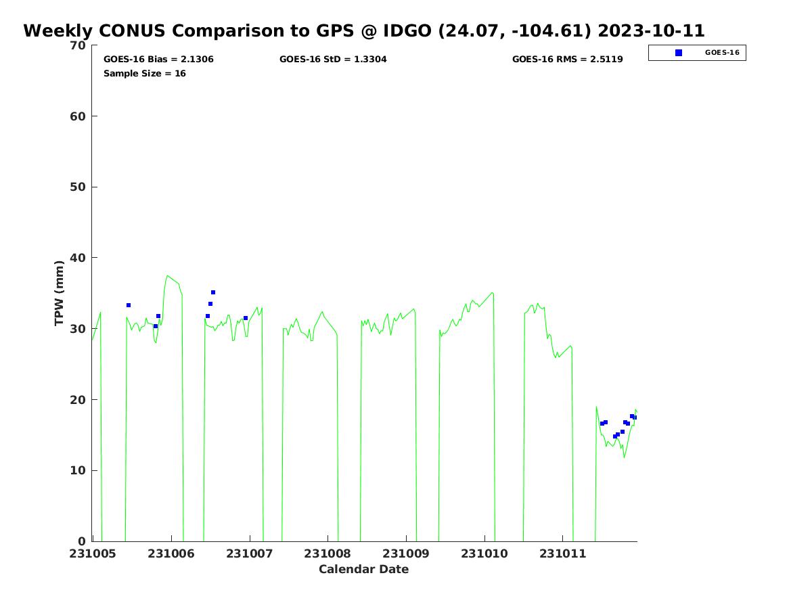Screen dimensions: 812x609
Task: Click x-axis tick label 231006
Action: click(x=171, y=554)
